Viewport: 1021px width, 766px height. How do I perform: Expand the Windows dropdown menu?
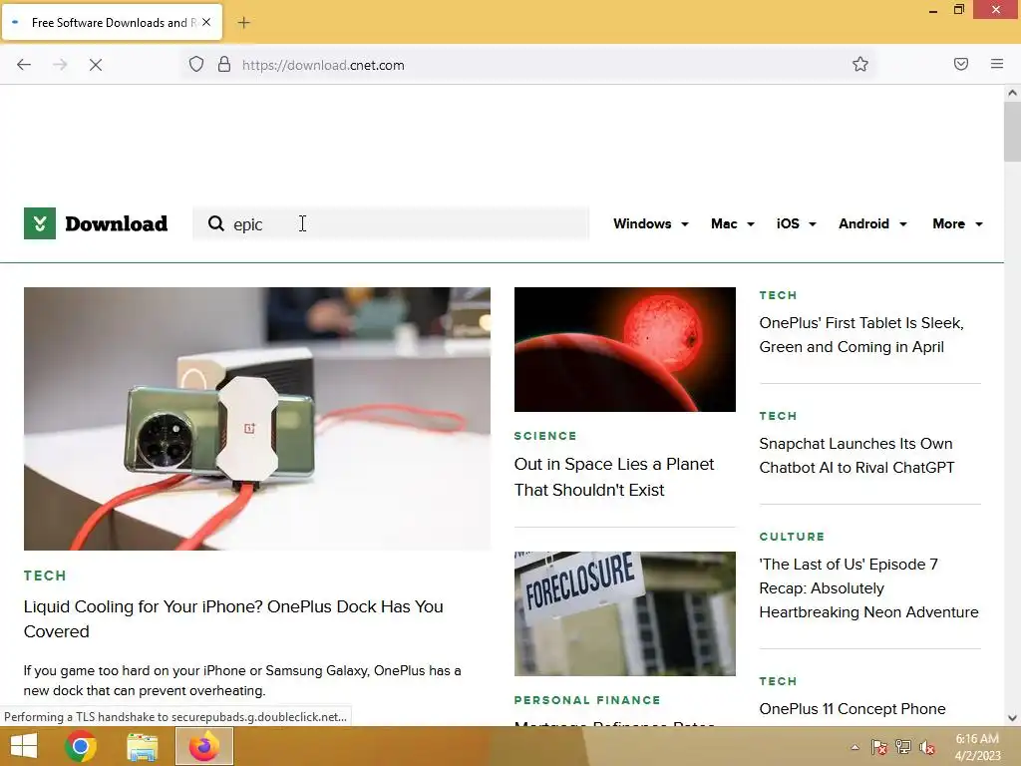[x=650, y=223]
